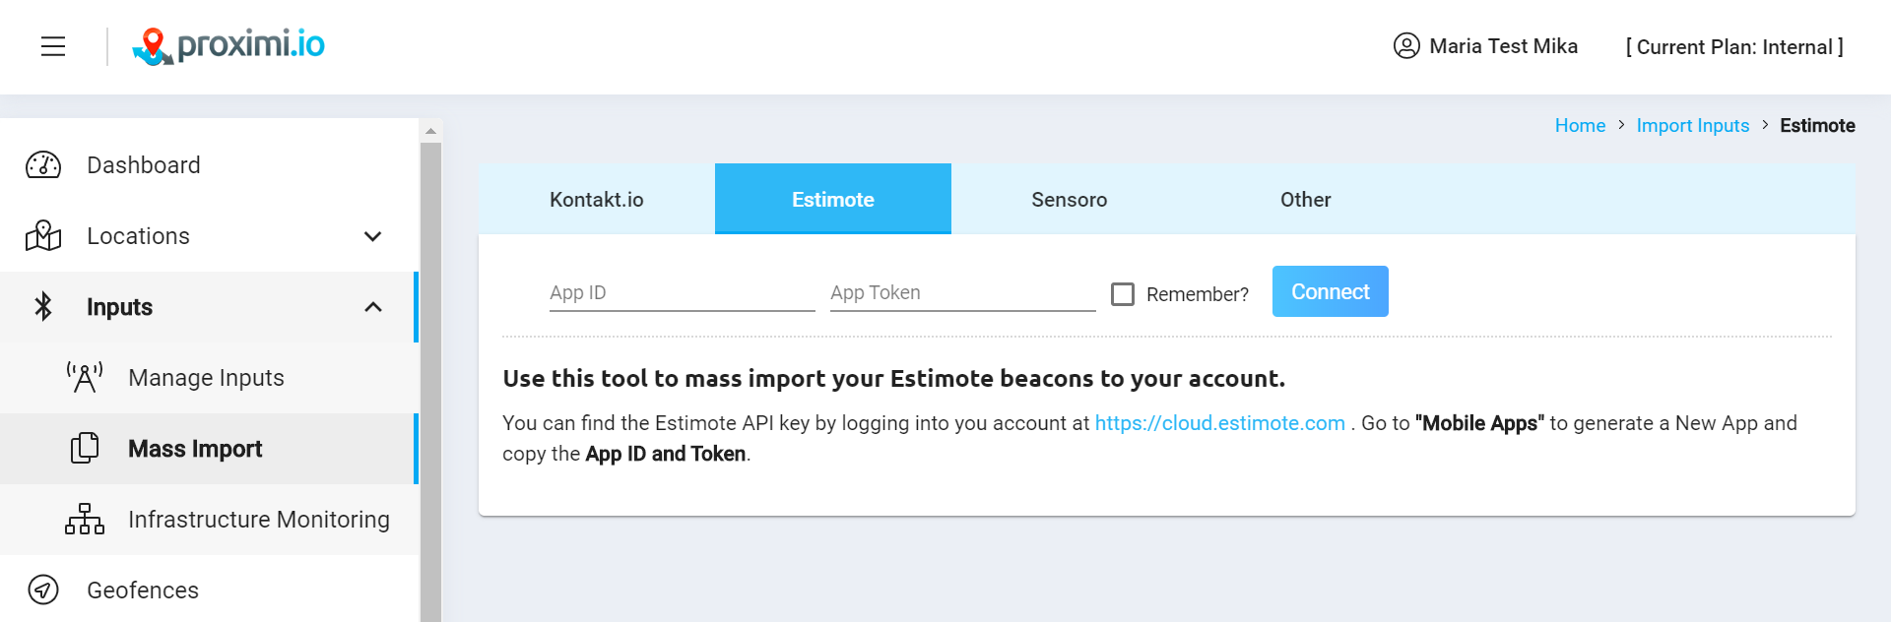This screenshot has height=622, width=1891.
Task: Open the Other tab
Action: point(1306,199)
